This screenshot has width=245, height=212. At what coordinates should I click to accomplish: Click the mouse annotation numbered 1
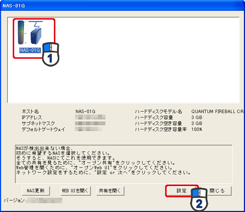pyautogui.click(x=50, y=54)
